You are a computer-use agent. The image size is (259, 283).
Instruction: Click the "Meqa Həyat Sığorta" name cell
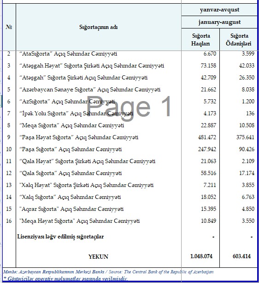click(80, 221)
